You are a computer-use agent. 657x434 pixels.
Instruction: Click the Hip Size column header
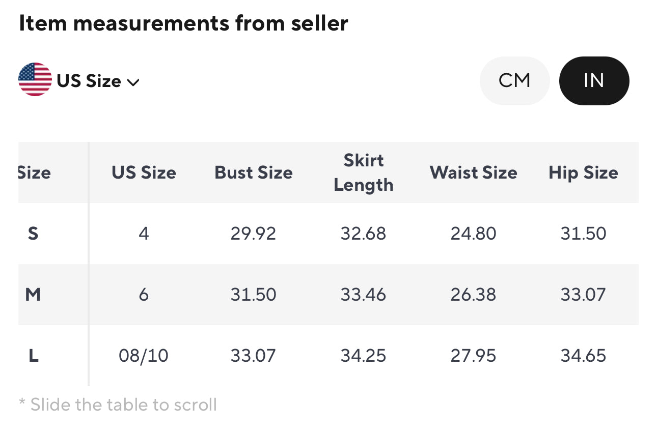[583, 172]
